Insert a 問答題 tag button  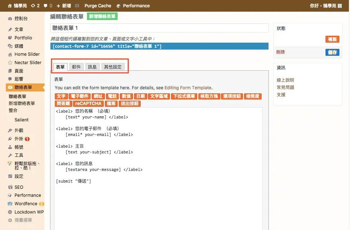64,104
